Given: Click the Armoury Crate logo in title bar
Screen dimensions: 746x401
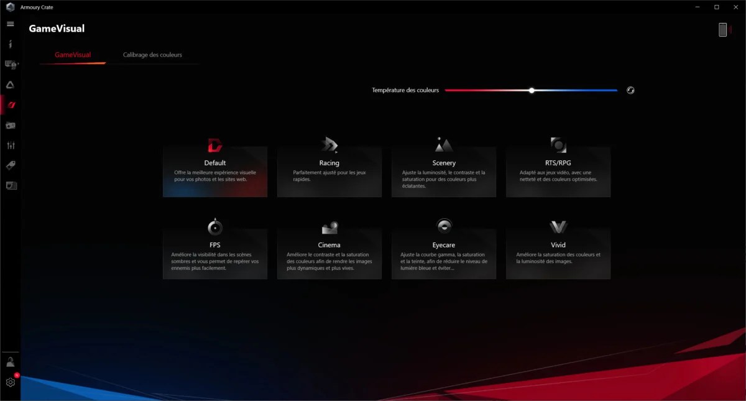Looking at the screenshot, I should [x=10, y=7].
